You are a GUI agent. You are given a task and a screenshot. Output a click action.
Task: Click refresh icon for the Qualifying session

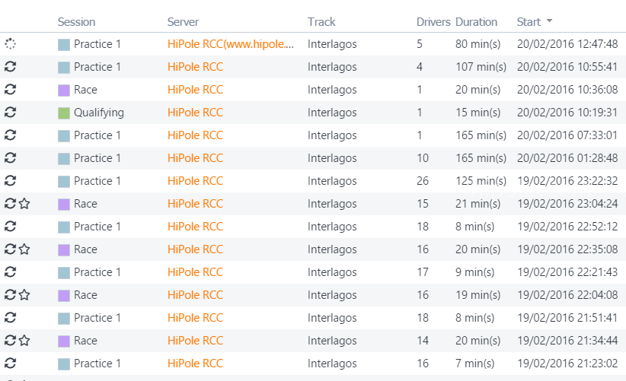tap(11, 113)
